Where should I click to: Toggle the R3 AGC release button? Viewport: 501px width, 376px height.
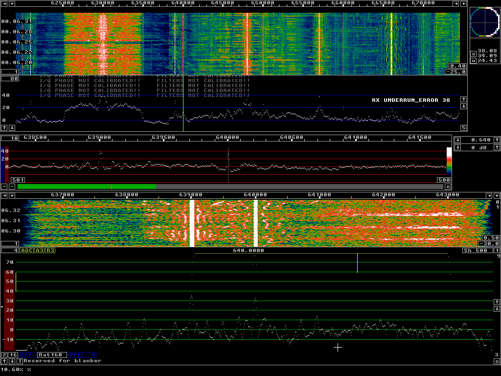pyautogui.click(x=50, y=250)
